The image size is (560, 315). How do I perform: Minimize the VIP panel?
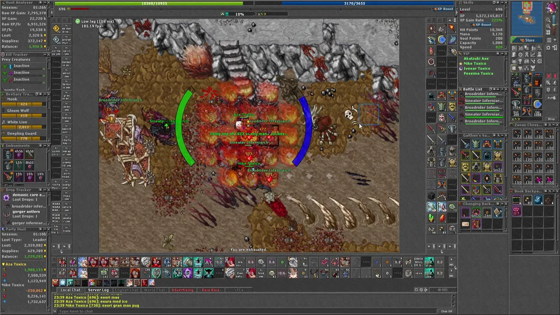(x=502, y=53)
